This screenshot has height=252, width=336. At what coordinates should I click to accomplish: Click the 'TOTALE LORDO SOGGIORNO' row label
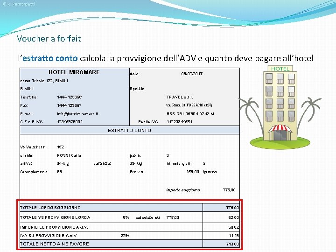tap(50, 208)
